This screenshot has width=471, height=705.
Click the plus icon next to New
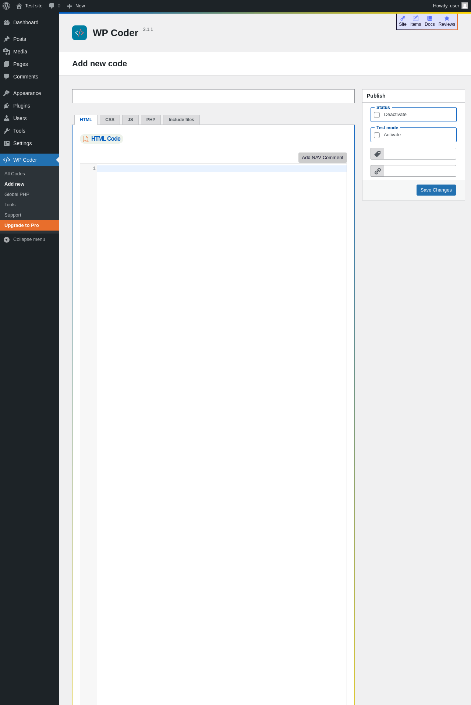pos(70,6)
